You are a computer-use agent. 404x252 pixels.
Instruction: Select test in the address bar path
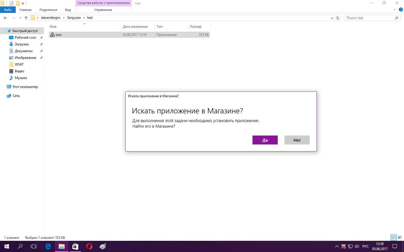[x=90, y=18]
